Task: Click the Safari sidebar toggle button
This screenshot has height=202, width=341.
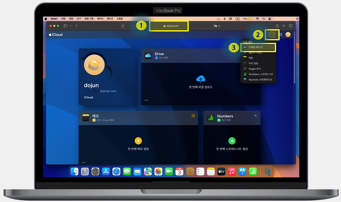Action: pos(65,26)
